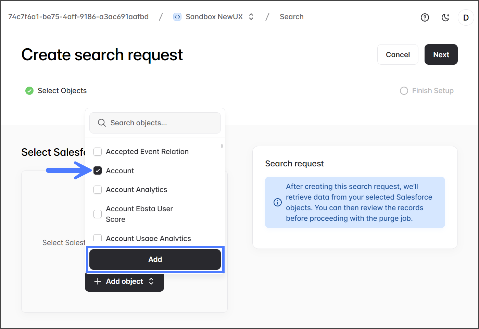Go to Search breadcrumb item
Image resolution: width=479 pixels, height=329 pixels.
[x=291, y=17]
